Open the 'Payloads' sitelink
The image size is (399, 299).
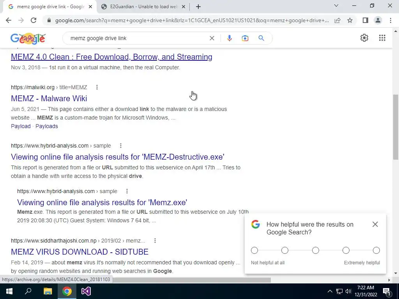47,126
